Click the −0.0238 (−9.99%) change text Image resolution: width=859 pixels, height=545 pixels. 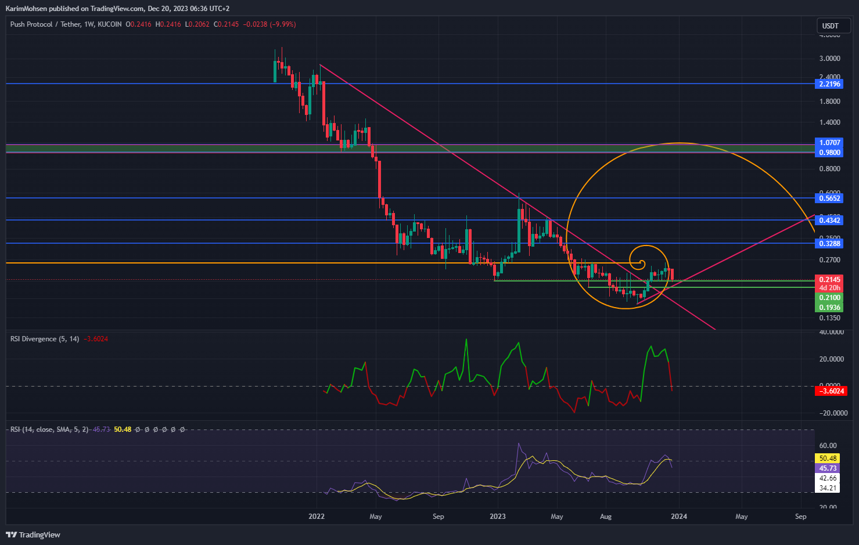coord(269,24)
